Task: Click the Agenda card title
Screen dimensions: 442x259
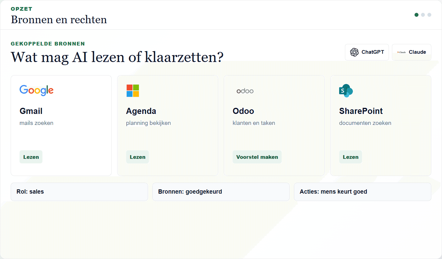Action: [141, 111]
